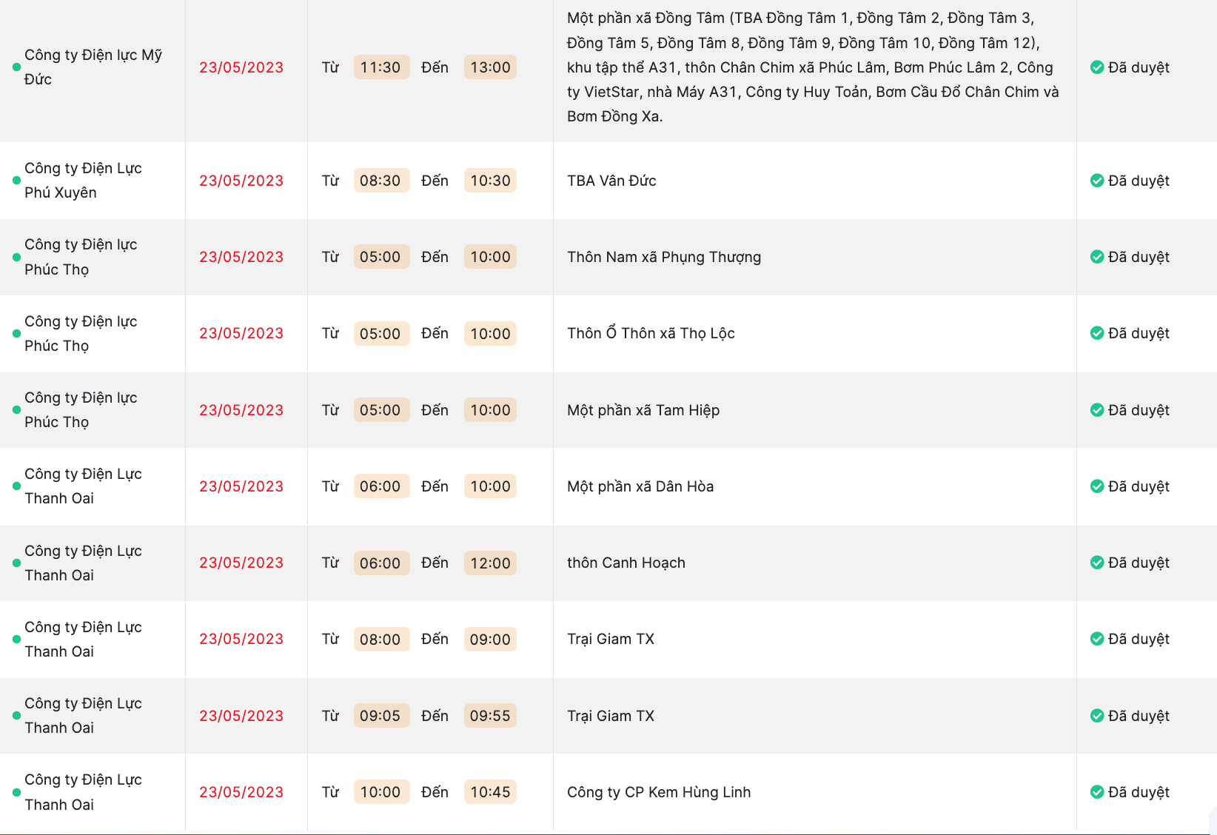The height and width of the screenshot is (835, 1217).
Task: Click the 10:45 end time badge
Action: (x=490, y=792)
